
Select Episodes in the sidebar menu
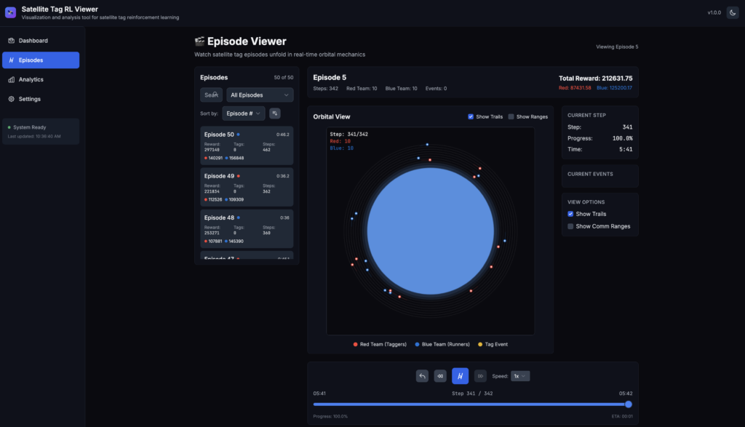[x=41, y=60]
